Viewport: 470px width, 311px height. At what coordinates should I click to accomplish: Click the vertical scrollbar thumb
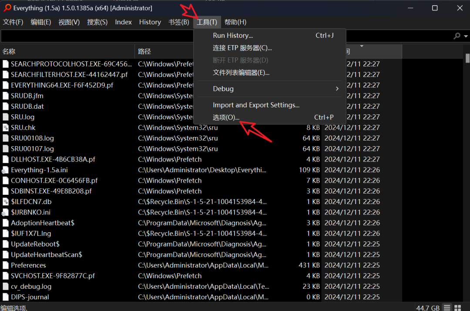(467, 58)
